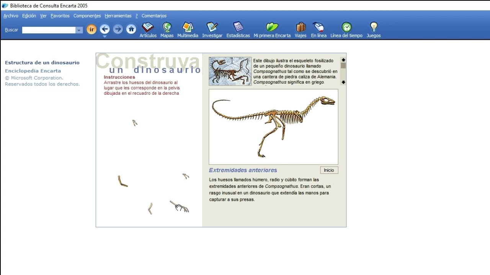Screen dimensions: 490x275
Task: Select the foot bone under the hand cursor
Action: click(x=180, y=207)
